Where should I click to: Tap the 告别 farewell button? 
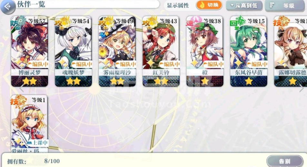click(285, 161)
